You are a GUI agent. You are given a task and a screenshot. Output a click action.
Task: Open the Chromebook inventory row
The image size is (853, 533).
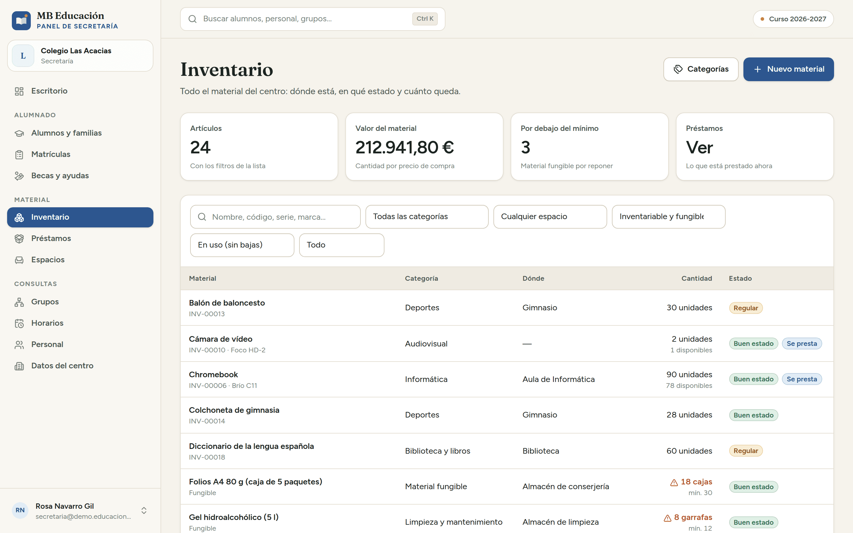click(506, 380)
